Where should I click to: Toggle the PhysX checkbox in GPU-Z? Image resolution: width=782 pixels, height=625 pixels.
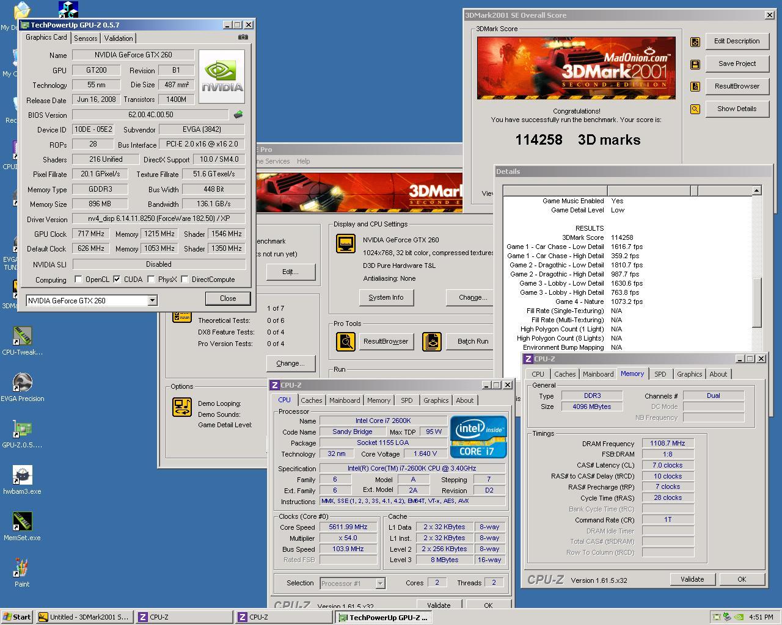coord(151,280)
